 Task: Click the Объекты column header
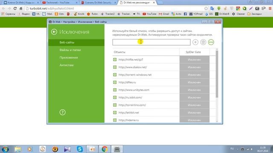tap(146, 52)
